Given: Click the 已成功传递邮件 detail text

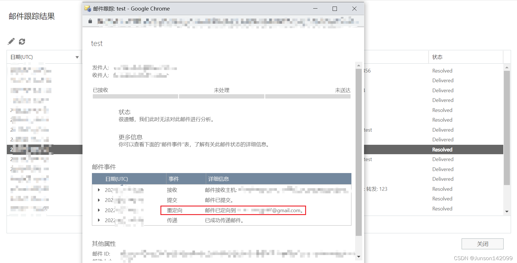Looking at the screenshot, I should pyautogui.click(x=224, y=220).
